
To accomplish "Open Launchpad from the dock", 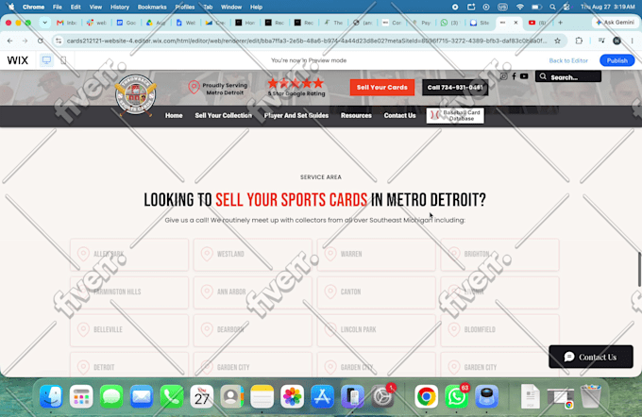I will pyautogui.click(x=81, y=396).
